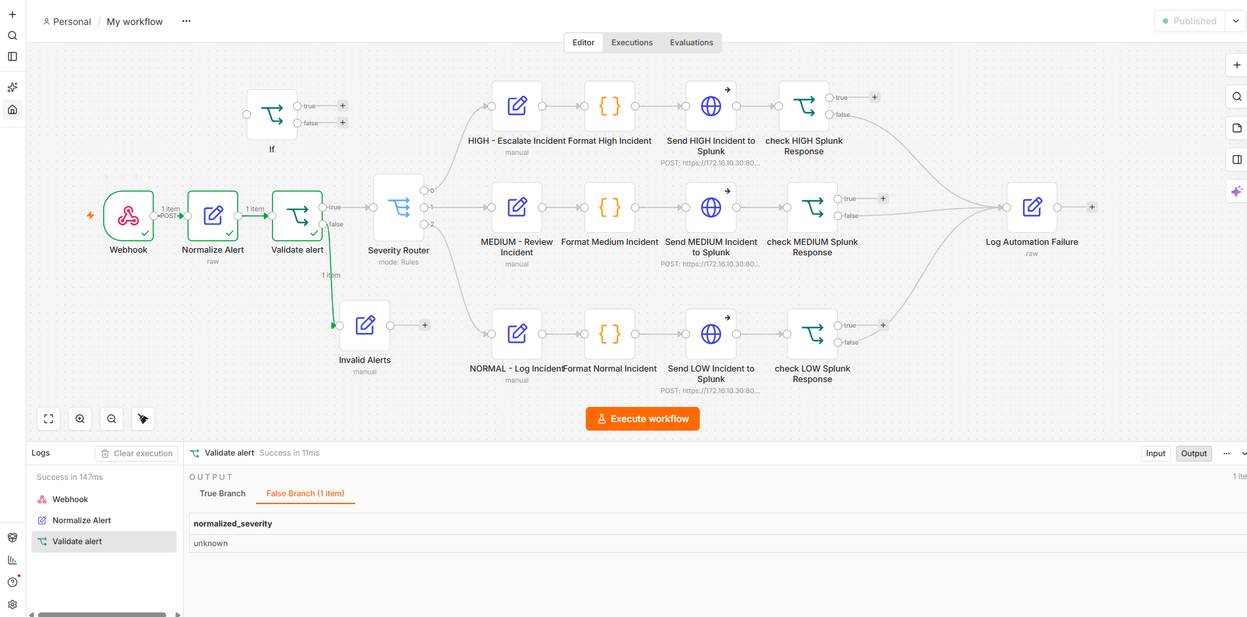The image size is (1247, 617).
Task: Select the Normalize Alert node
Action: (213, 216)
